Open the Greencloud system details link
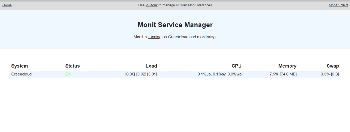 pyautogui.click(x=21, y=74)
